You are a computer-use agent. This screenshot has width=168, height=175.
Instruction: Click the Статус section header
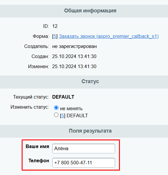(x=90, y=81)
